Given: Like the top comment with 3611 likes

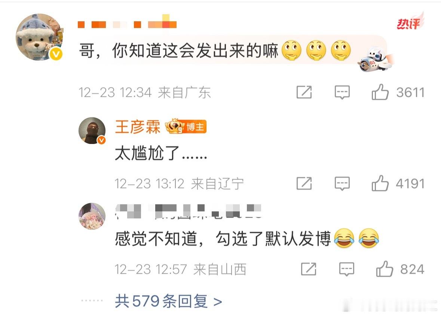Looking at the screenshot, I should click(380, 92).
